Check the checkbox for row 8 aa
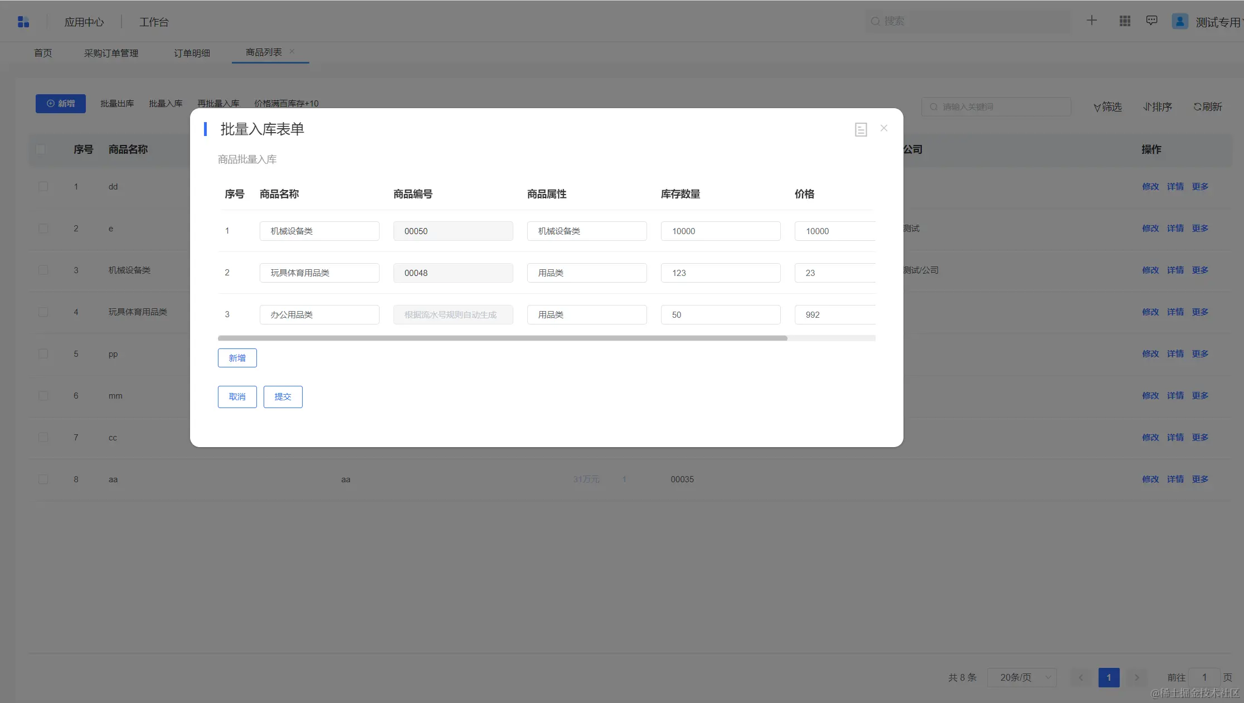 pos(43,479)
